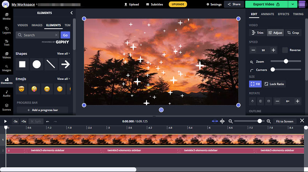Add the circle shape element
The image size is (308, 172).
(36, 64)
